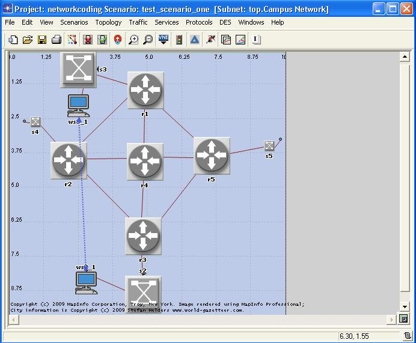This screenshot has width=416, height=343.
Task: Select the lower workstation beside s2
Action: click(x=86, y=282)
